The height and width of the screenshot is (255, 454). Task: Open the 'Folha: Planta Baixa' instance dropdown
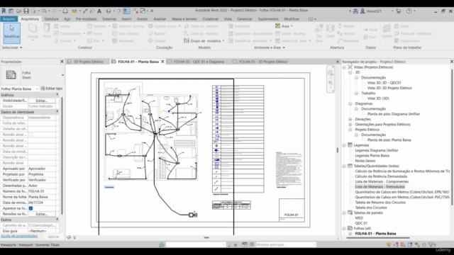(x=19, y=89)
